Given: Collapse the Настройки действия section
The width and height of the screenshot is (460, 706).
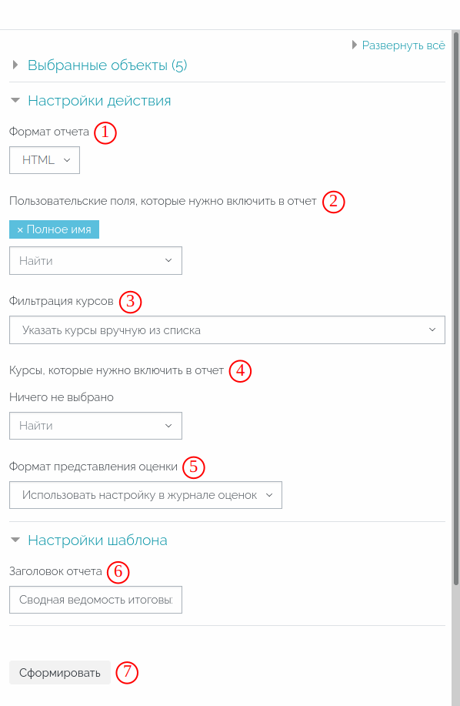Looking at the screenshot, I should click(15, 100).
